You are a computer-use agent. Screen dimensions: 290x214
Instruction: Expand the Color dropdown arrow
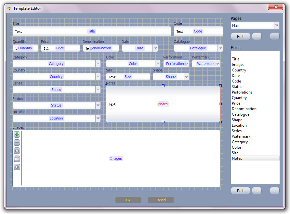pyautogui.click(x=158, y=64)
